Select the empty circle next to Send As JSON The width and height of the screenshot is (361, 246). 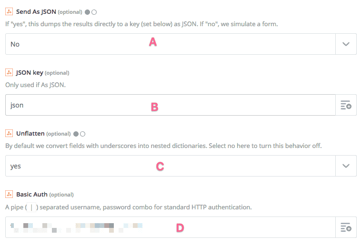[x=94, y=12]
